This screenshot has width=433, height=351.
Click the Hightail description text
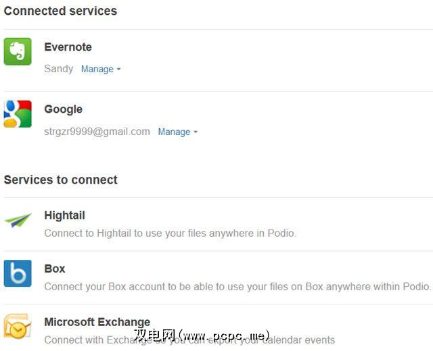170,233
